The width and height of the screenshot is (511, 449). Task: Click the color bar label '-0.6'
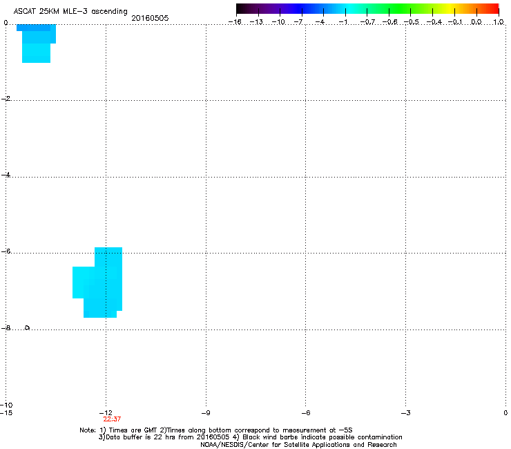[x=389, y=22]
